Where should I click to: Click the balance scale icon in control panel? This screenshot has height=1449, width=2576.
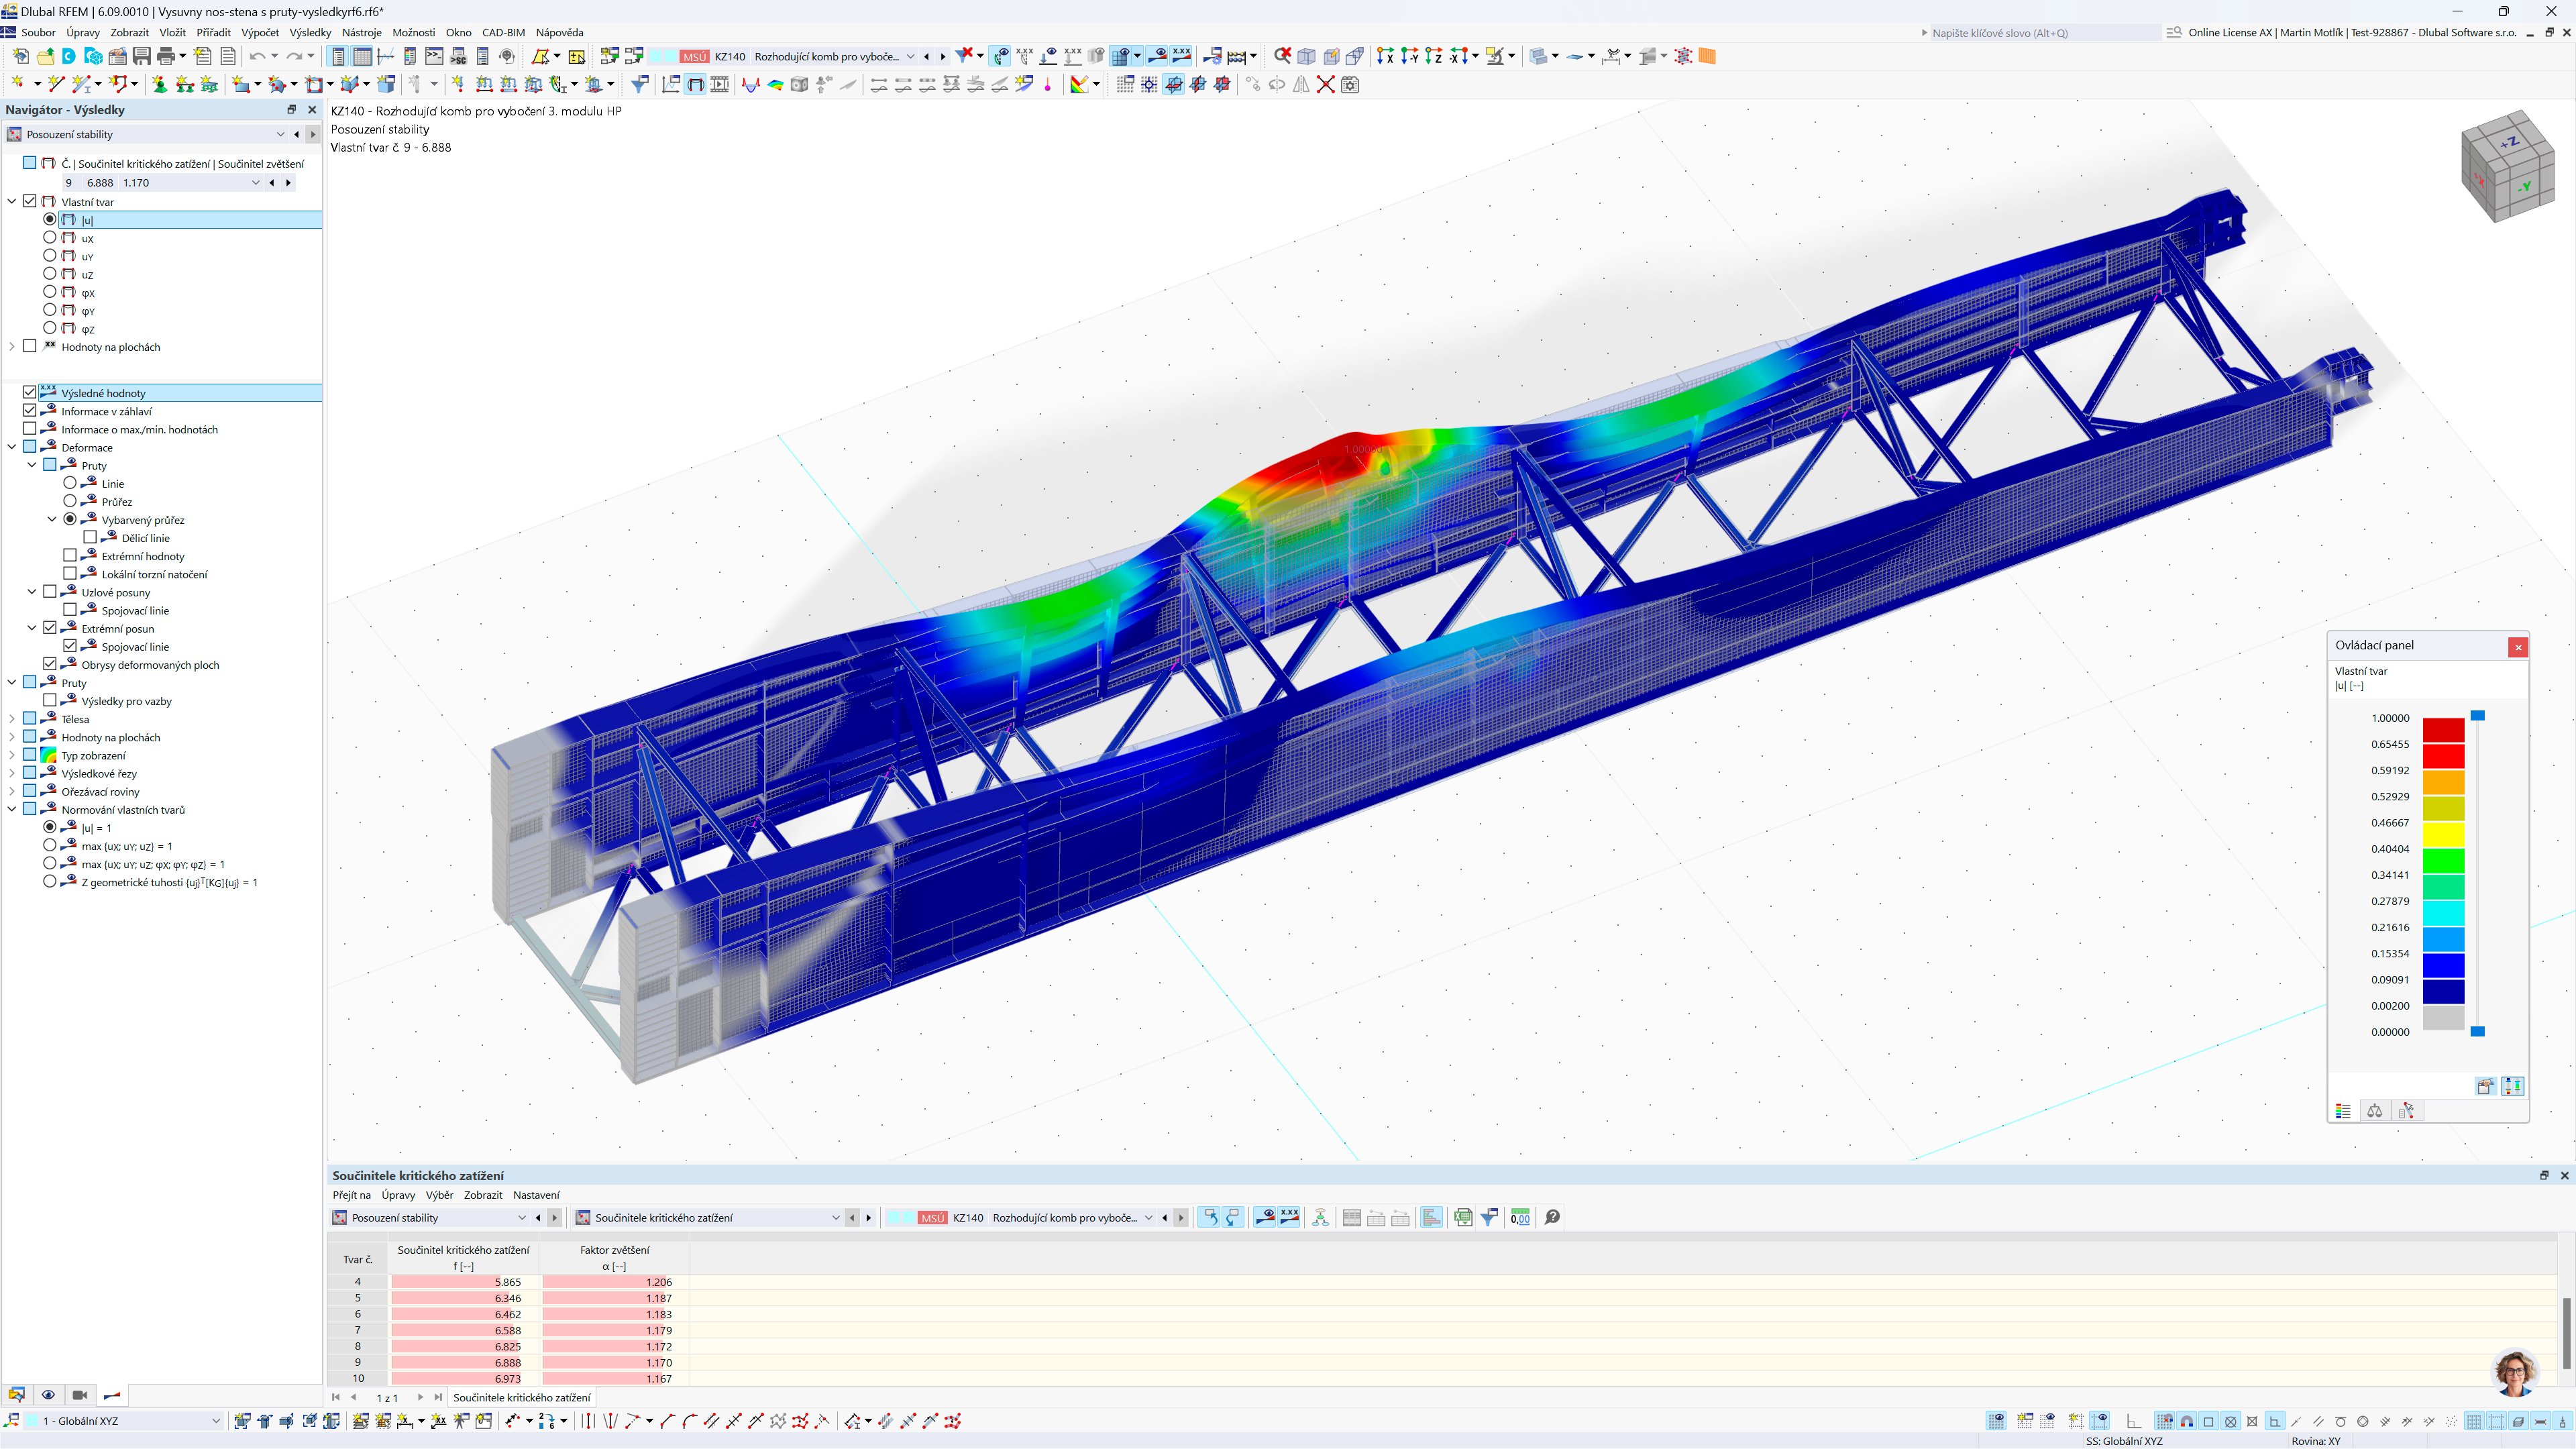pyautogui.click(x=2374, y=1111)
